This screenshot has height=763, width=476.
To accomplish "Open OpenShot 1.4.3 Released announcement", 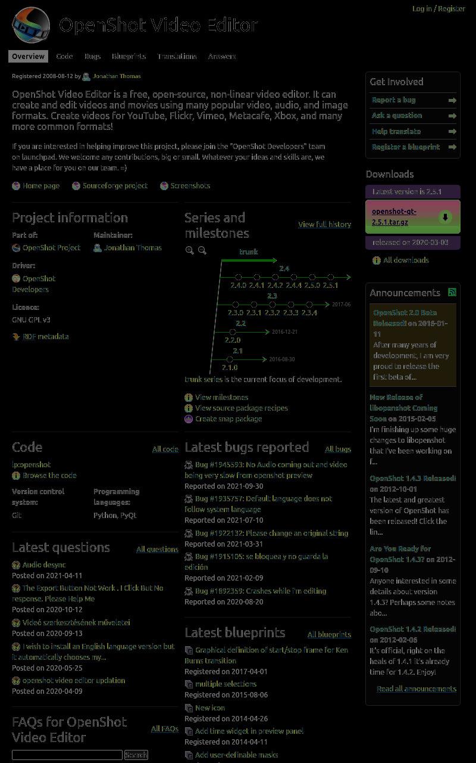I will [x=413, y=479].
